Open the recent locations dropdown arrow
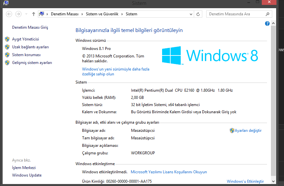 (26, 14)
